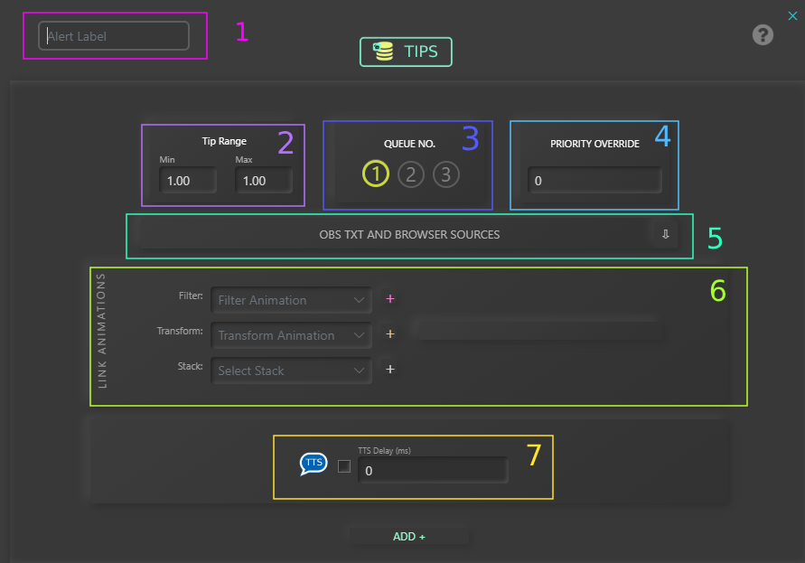Open the Filter Animation dropdown
Viewport: 805px width, 563px height.
coord(291,300)
